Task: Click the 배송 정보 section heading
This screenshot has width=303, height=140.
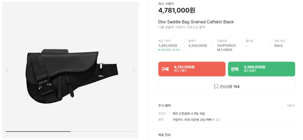Action: click(165, 135)
